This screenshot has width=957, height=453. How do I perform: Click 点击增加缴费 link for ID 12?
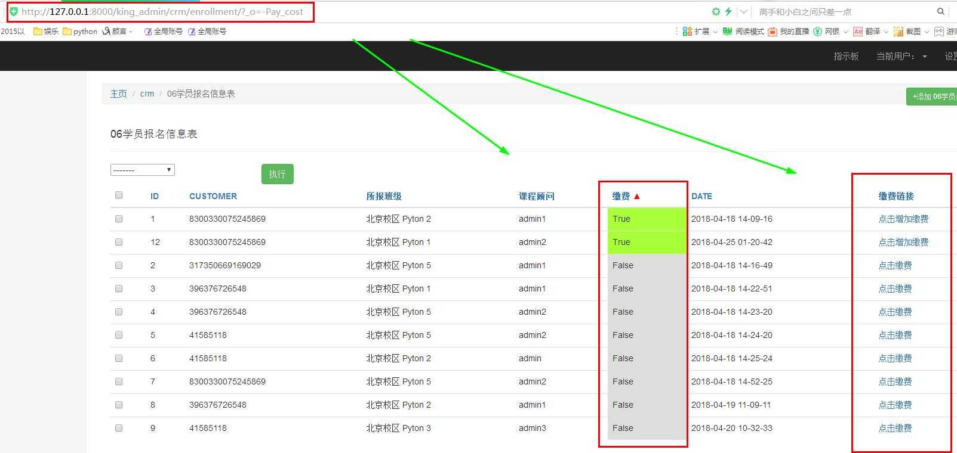tap(903, 242)
